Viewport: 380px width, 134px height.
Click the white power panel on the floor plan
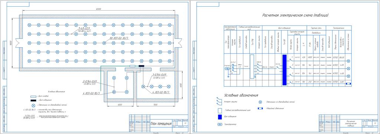(132, 66)
